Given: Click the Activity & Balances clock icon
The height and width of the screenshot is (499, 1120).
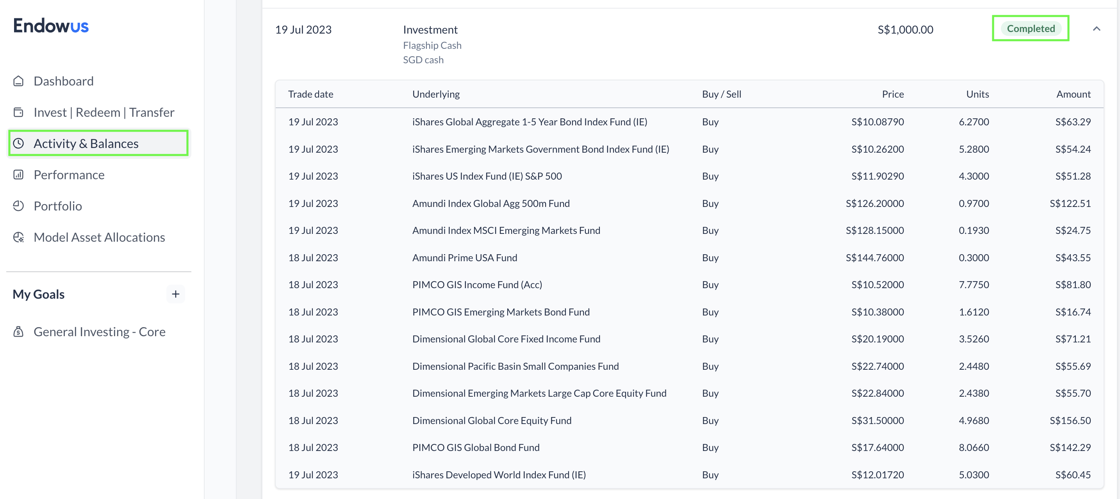Looking at the screenshot, I should 18,143.
